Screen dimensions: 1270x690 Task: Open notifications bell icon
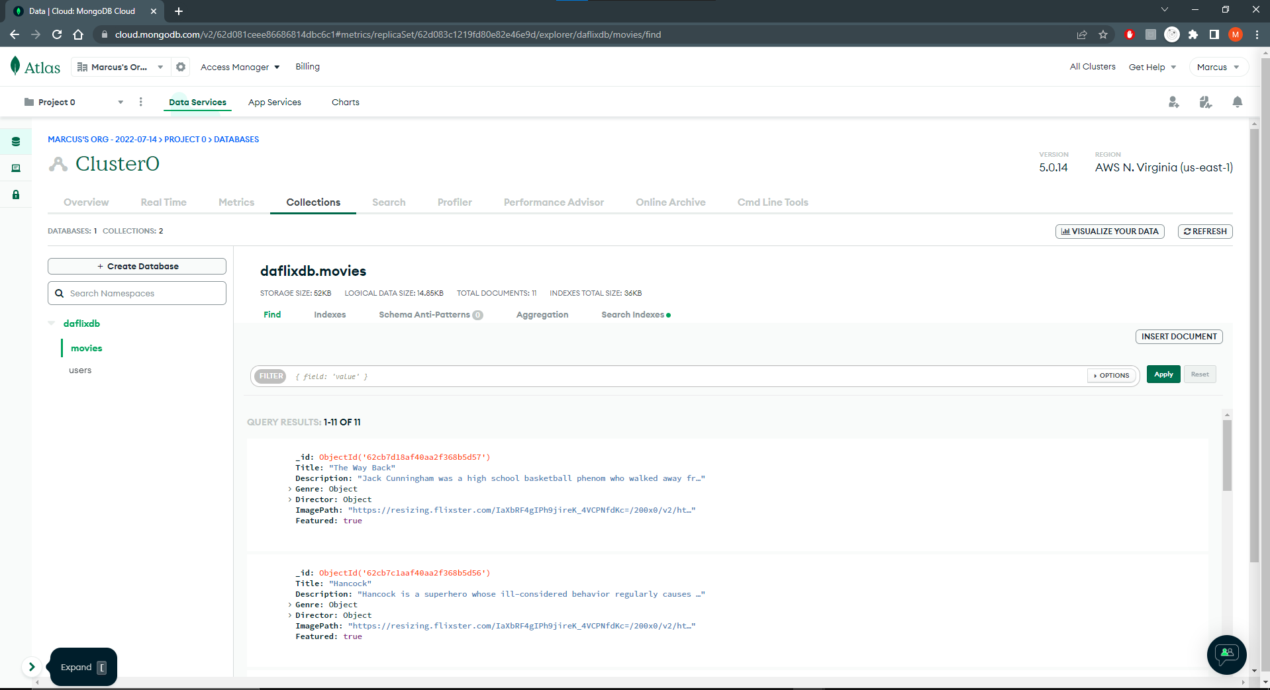coord(1237,102)
